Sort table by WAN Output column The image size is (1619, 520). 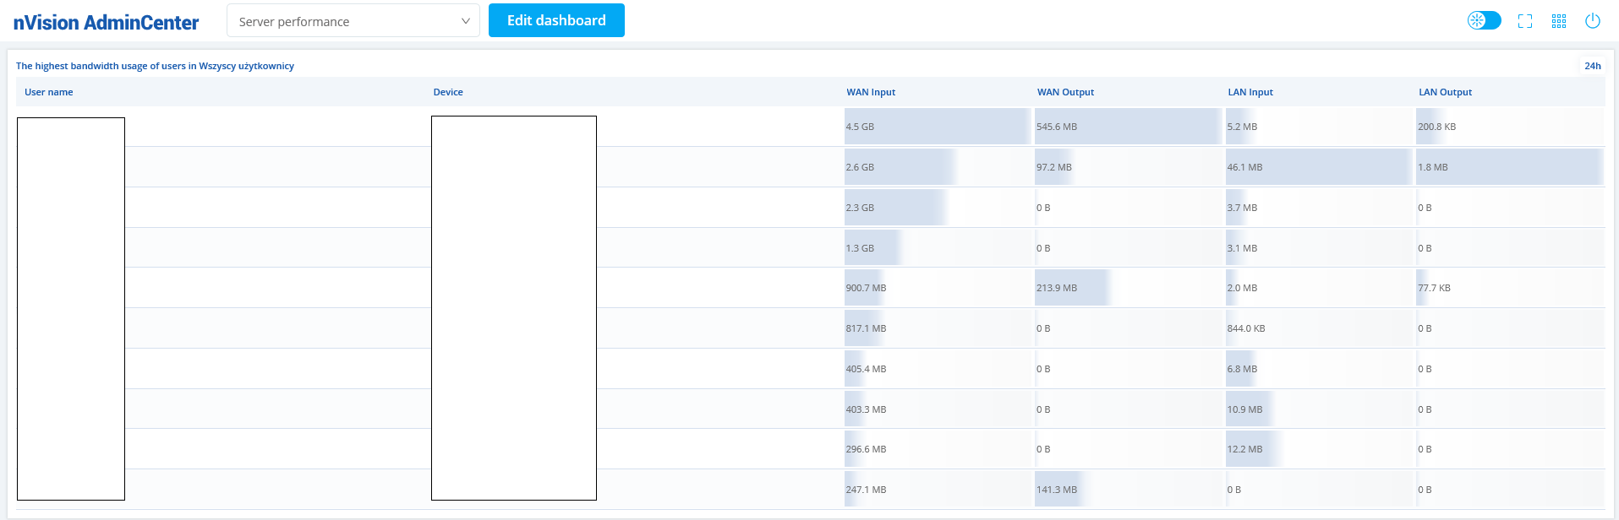tap(1065, 92)
